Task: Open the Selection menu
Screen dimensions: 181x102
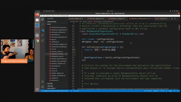Action: [48, 16]
